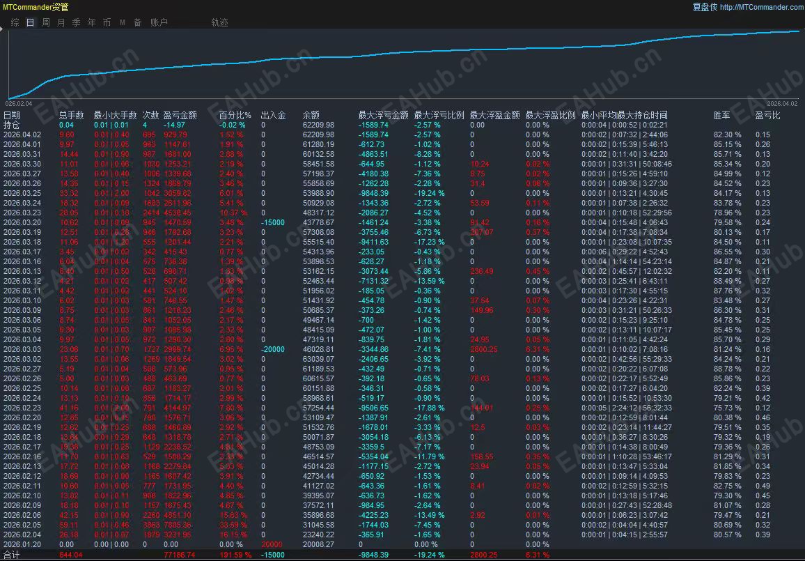Open the 轨迹 track tab
The width and height of the screenshot is (805, 561).
(220, 22)
